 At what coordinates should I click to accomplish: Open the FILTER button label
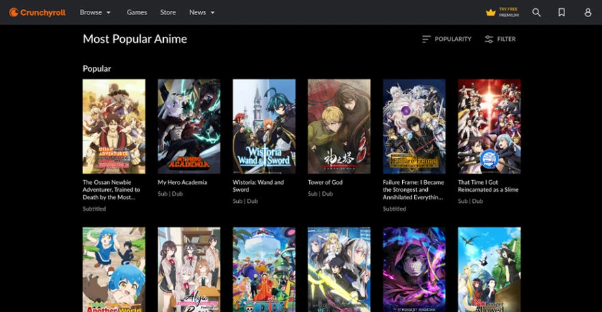point(506,39)
